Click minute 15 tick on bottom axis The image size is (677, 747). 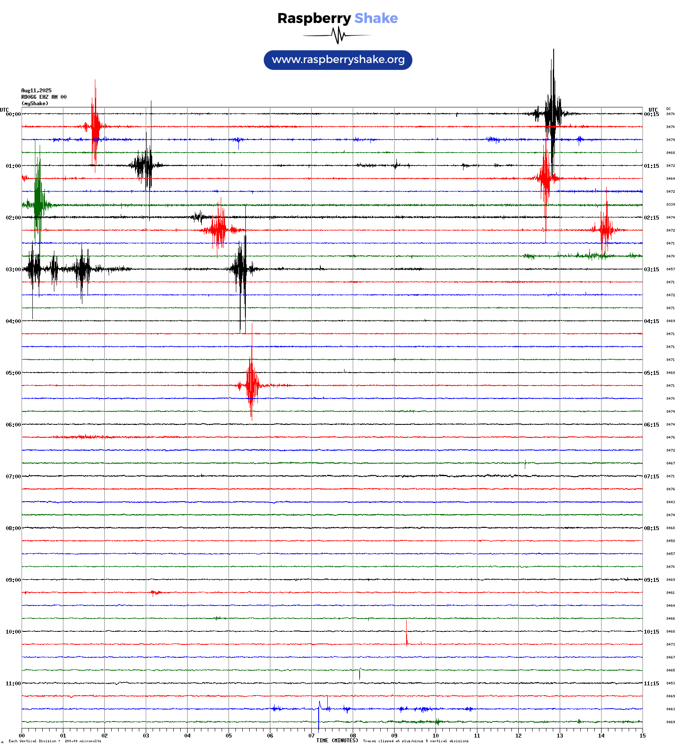642,736
